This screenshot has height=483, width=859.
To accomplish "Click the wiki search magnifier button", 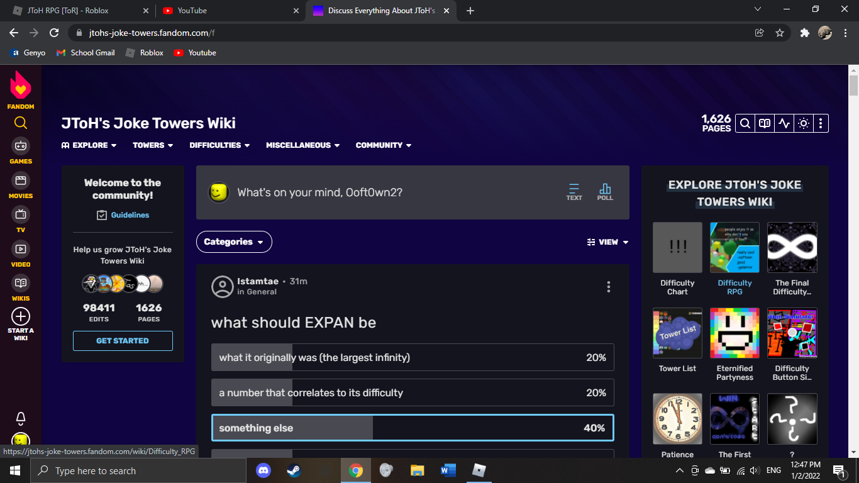I will coord(745,123).
